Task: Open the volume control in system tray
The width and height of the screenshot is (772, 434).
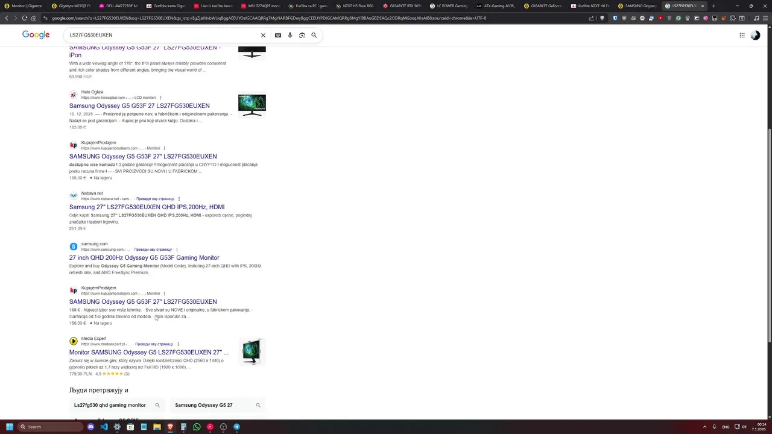Action: (x=744, y=427)
